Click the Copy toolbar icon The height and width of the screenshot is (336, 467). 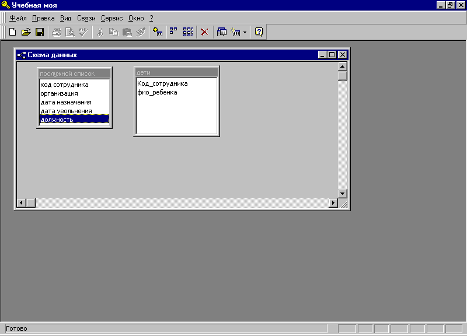[113, 32]
